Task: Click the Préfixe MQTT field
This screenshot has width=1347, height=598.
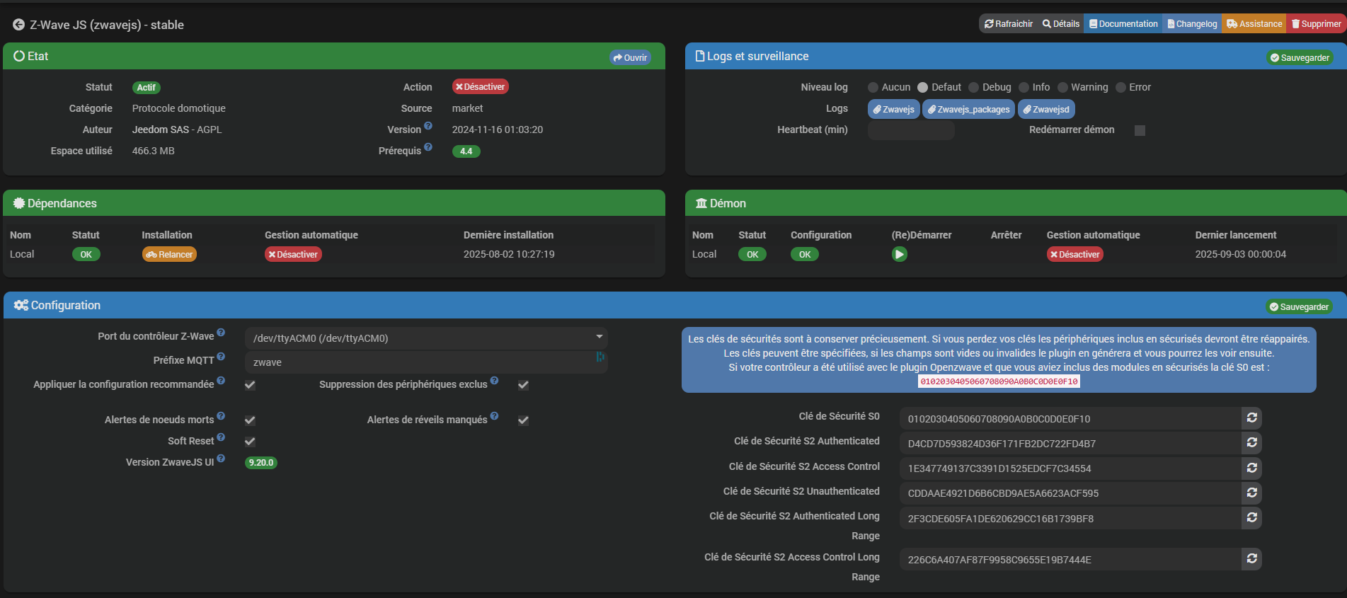Action: pyautogui.click(x=426, y=362)
